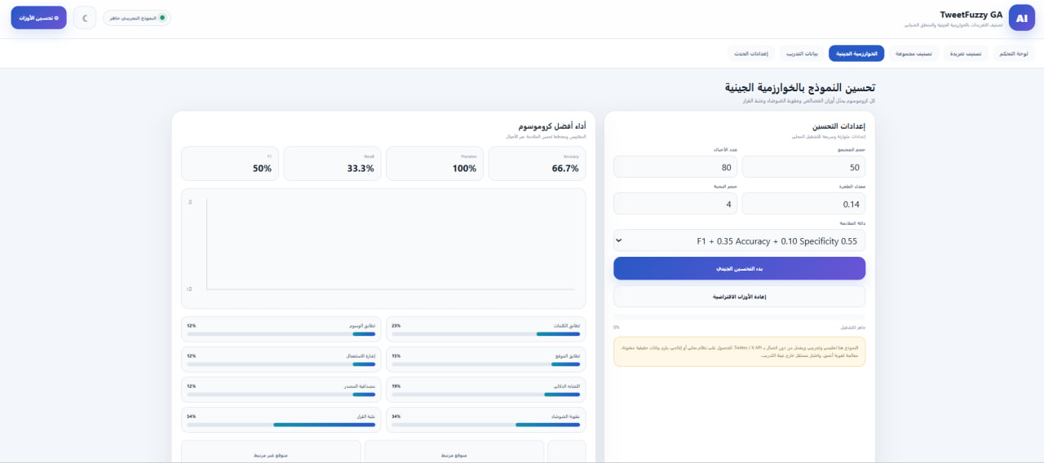1044x463 pixels.
Task: Switch to the إعدادات الحدث tab
Action: coord(751,53)
